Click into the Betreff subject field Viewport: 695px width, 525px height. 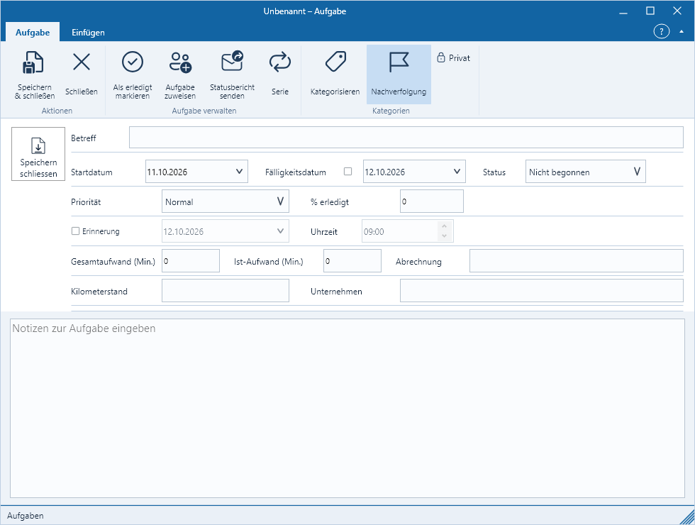(406, 138)
